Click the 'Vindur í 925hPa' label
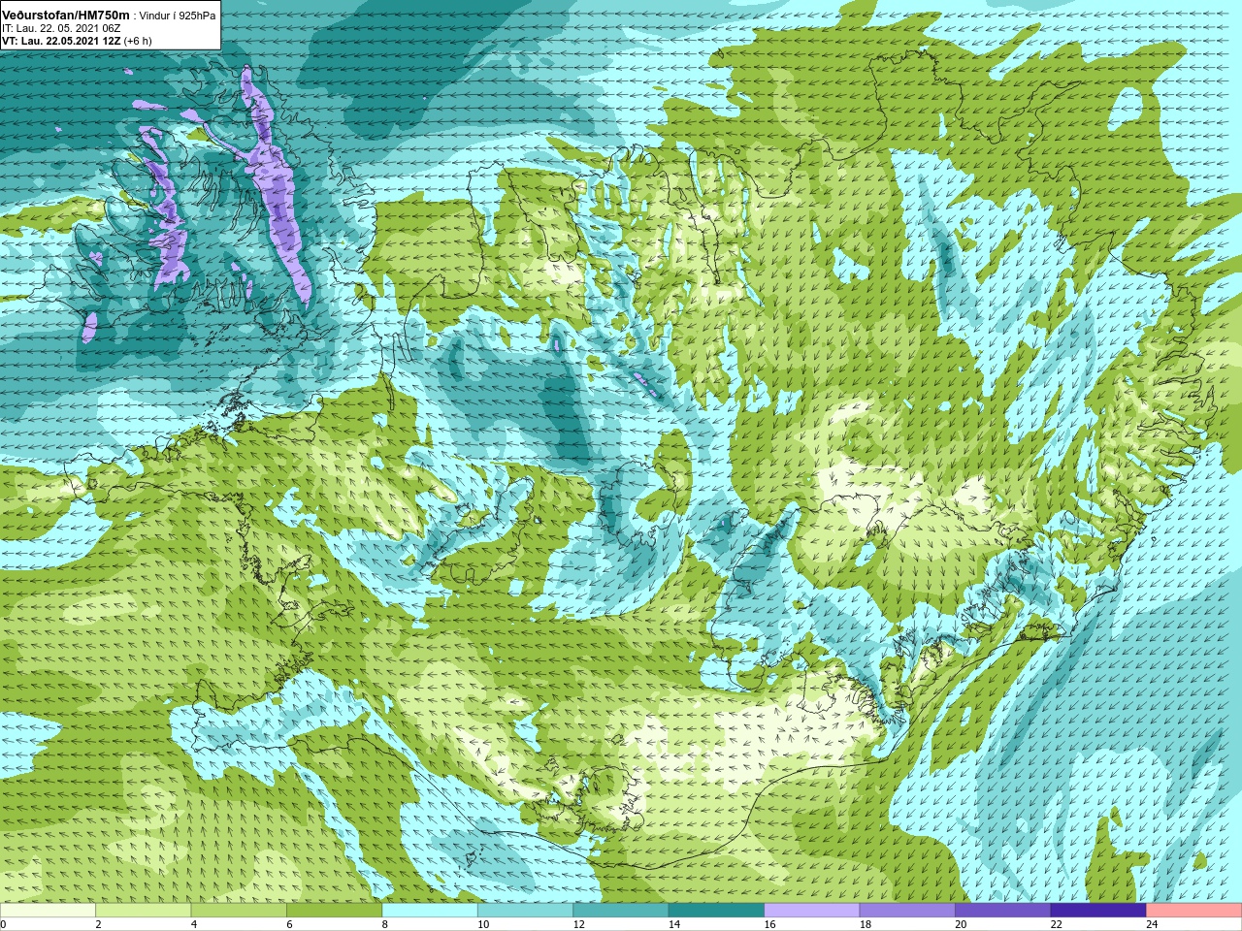This screenshot has width=1242, height=931. click(178, 16)
